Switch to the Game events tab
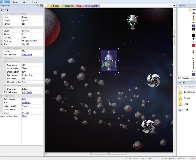This screenshot has height=160, width=196. [92, 6]
